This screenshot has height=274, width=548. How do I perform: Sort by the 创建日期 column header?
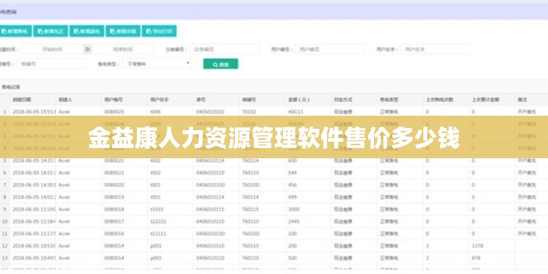tap(22, 99)
